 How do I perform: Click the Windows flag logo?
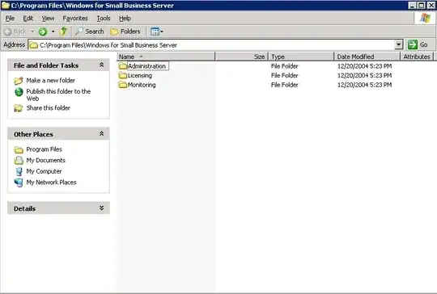click(425, 19)
